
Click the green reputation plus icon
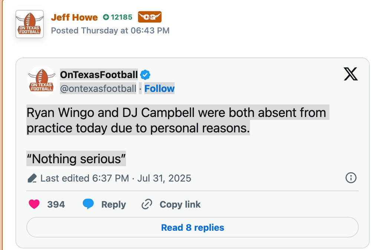(106, 17)
